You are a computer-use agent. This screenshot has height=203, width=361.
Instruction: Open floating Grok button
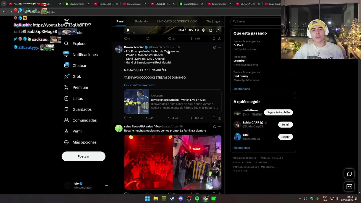click(349, 174)
